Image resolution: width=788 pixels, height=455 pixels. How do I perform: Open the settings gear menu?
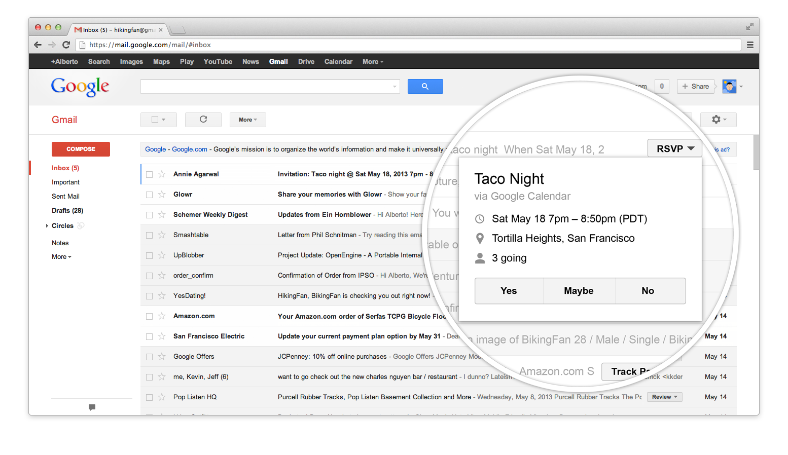[718, 120]
